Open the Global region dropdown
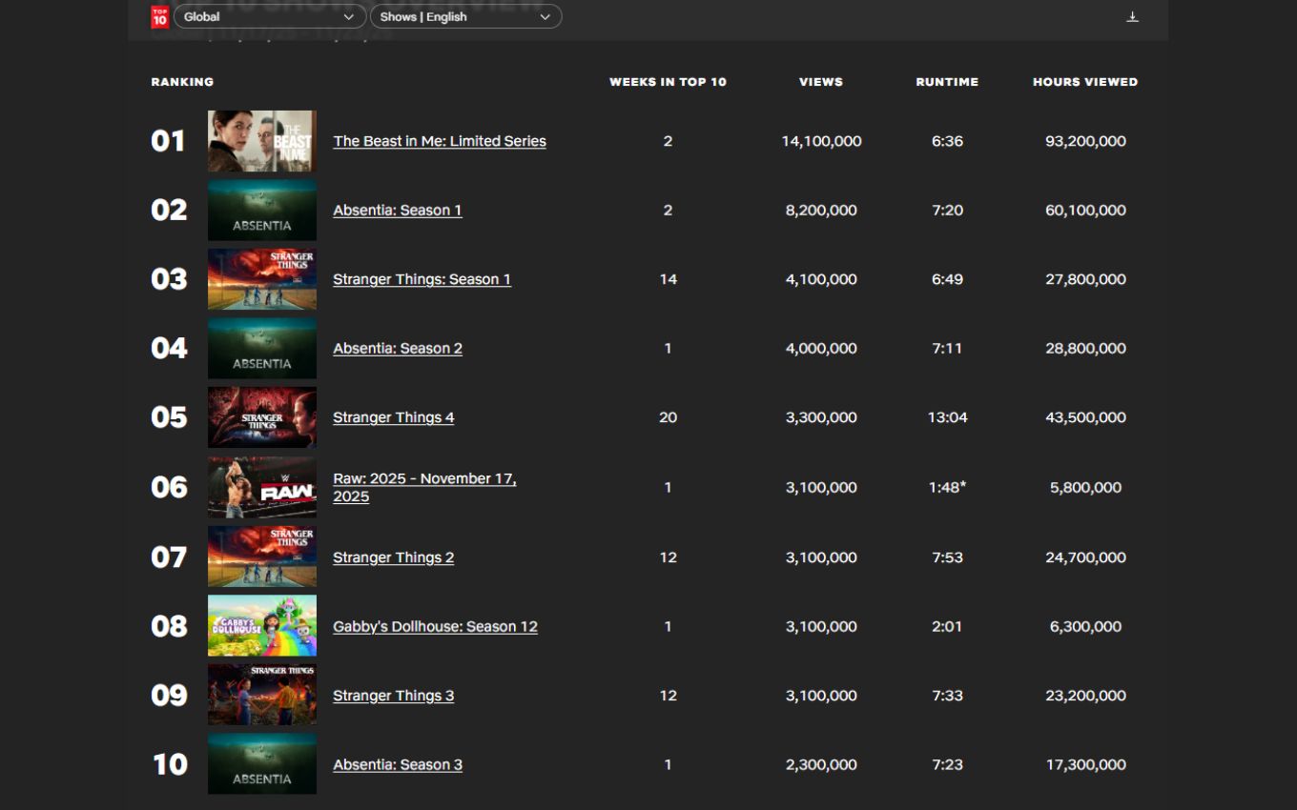The image size is (1297, 810). (x=270, y=16)
